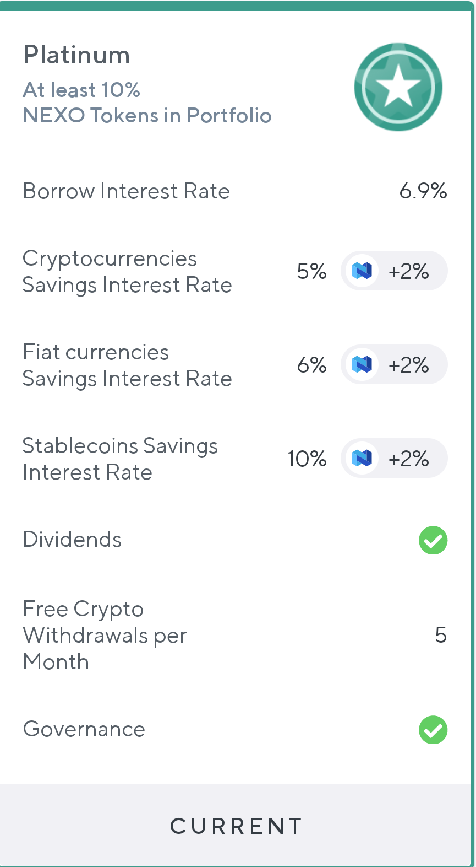Click the +2% bonus pill for Fiat currencies
This screenshot has width=476, height=867.
click(x=394, y=364)
